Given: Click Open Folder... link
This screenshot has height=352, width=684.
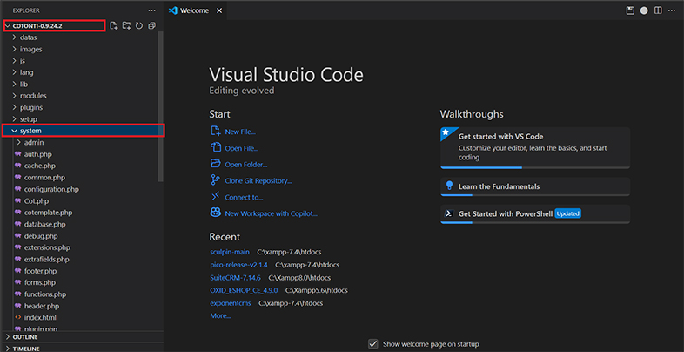Looking at the screenshot, I should point(246,165).
